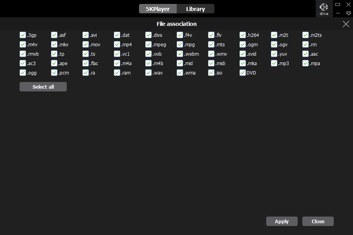
Task: Minimize the 5KPlayer window
Action: coord(338,13)
